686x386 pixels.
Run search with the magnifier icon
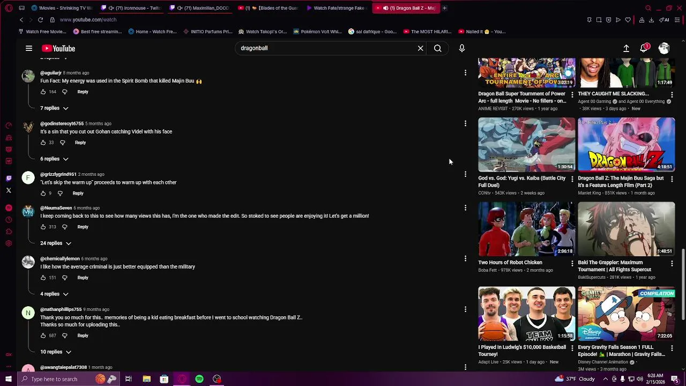click(x=438, y=48)
